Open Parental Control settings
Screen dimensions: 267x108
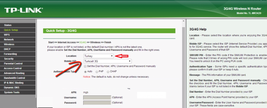click(18, 63)
